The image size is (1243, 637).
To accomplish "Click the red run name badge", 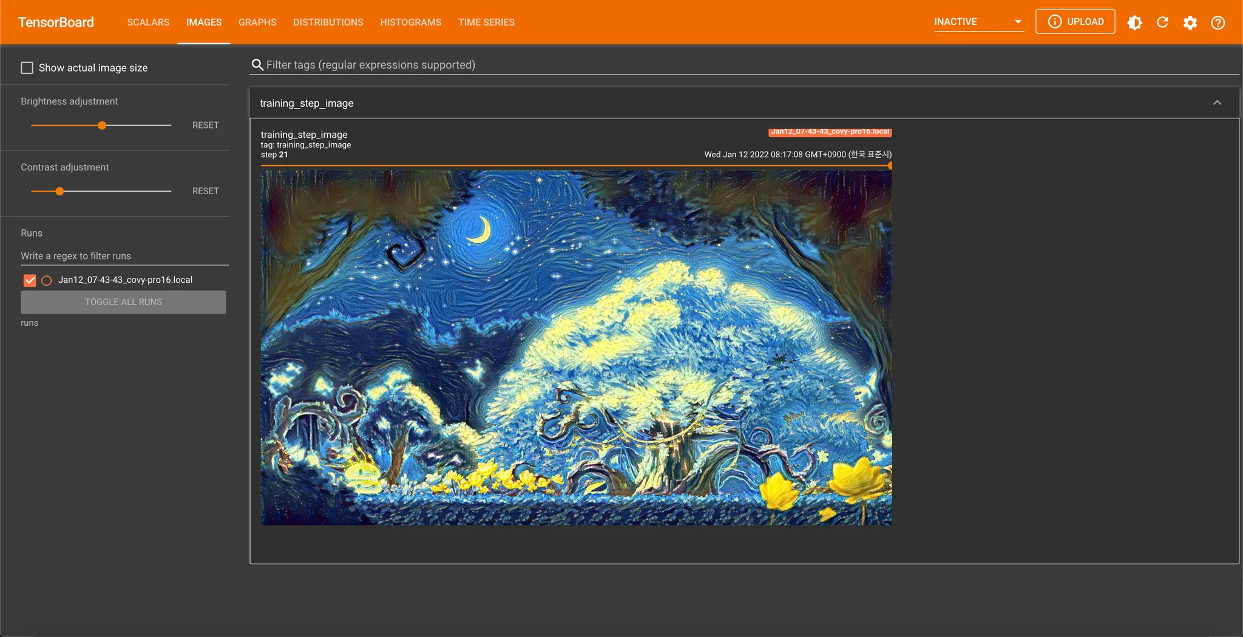I will pos(830,132).
